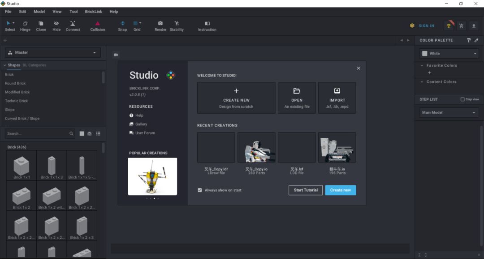Open the Instruction maker
The height and width of the screenshot is (259, 484).
point(207,26)
